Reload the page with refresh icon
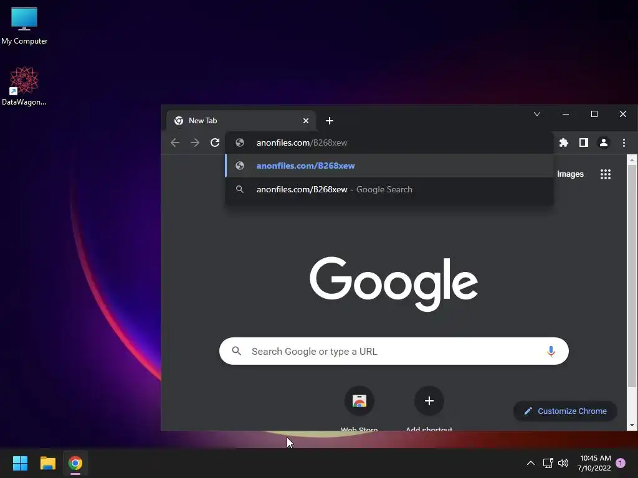 (x=215, y=143)
